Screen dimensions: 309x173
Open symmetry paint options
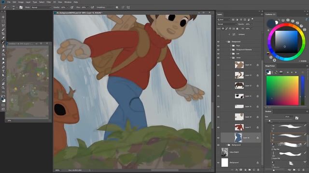pos(128,7)
